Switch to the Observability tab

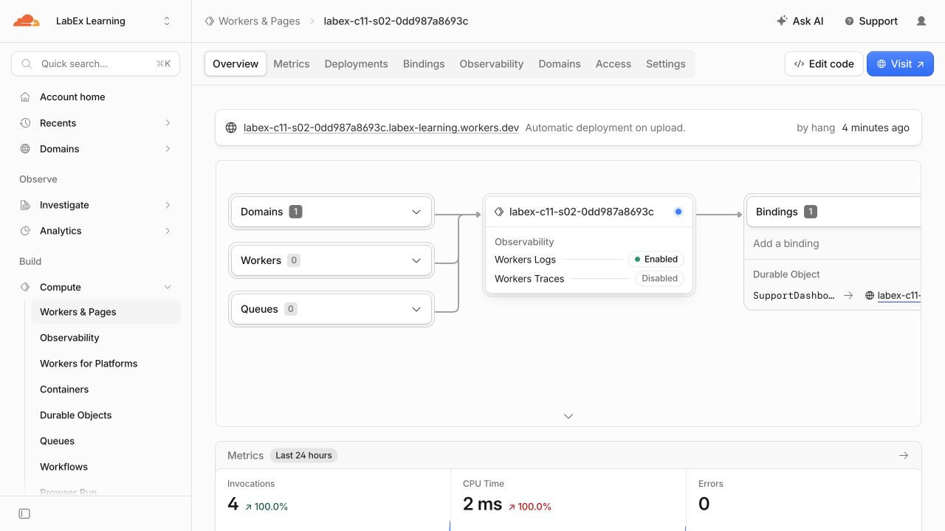[492, 63]
